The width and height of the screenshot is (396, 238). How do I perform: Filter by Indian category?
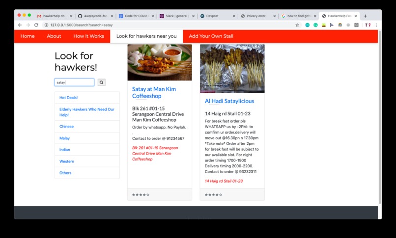pos(87,150)
